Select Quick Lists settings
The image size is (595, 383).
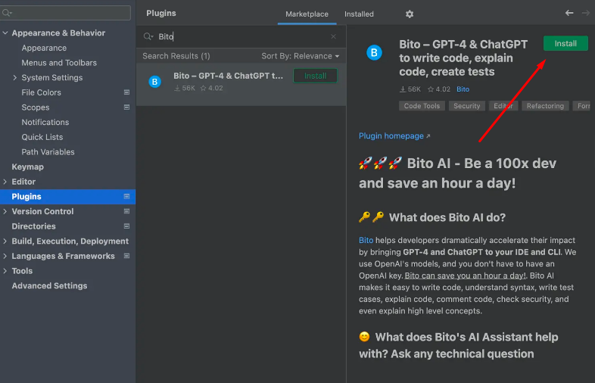[x=42, y=137]
